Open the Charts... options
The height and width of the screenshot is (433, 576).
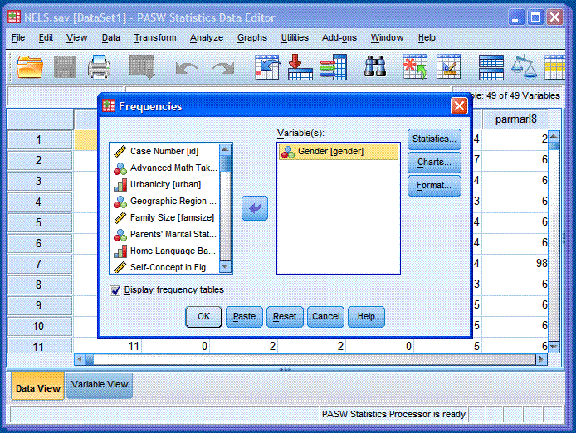click(434, 163)
